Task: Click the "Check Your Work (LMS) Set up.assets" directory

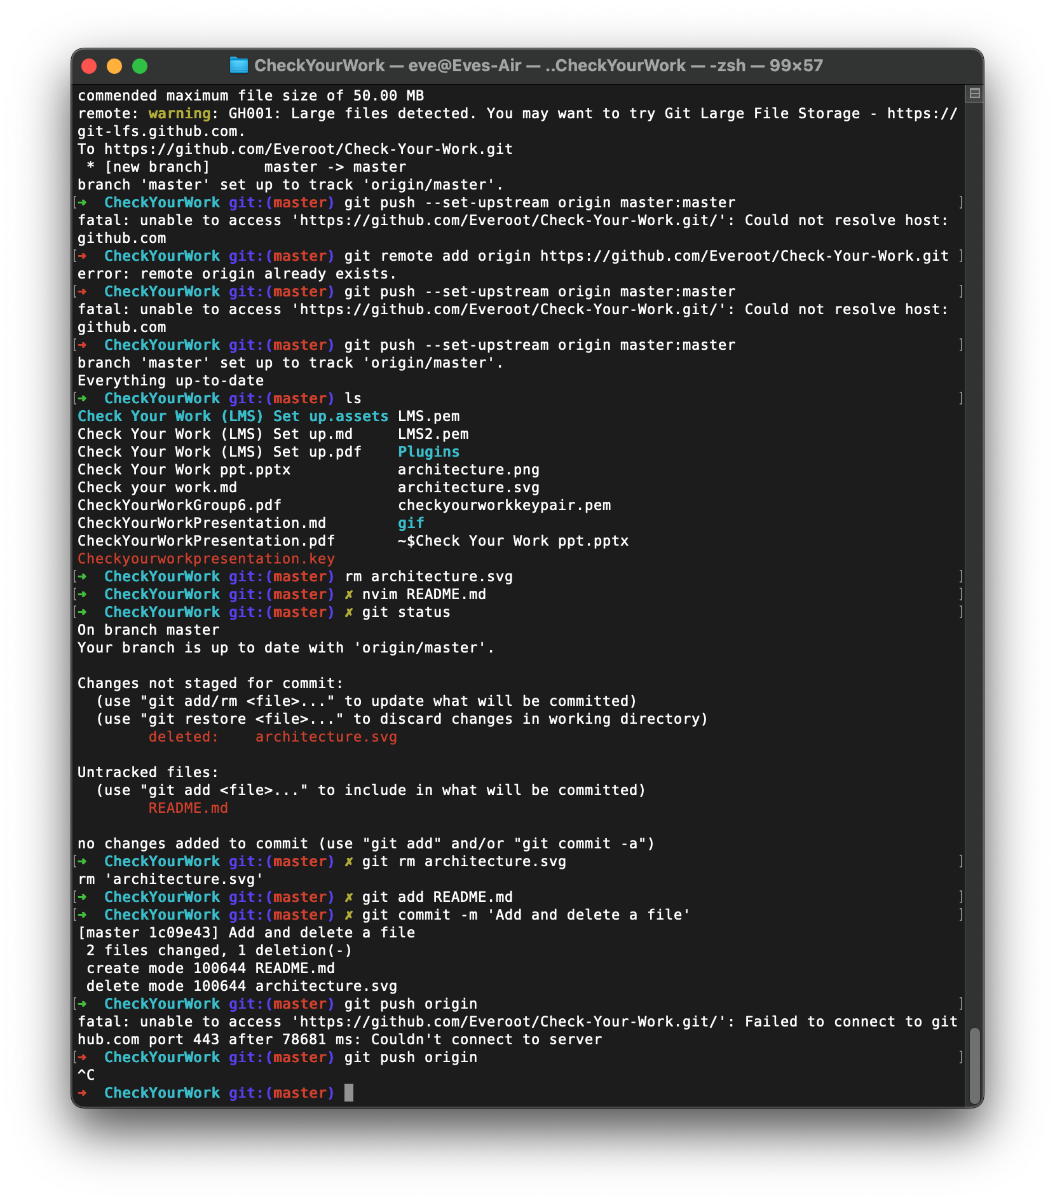Action: 233,416
